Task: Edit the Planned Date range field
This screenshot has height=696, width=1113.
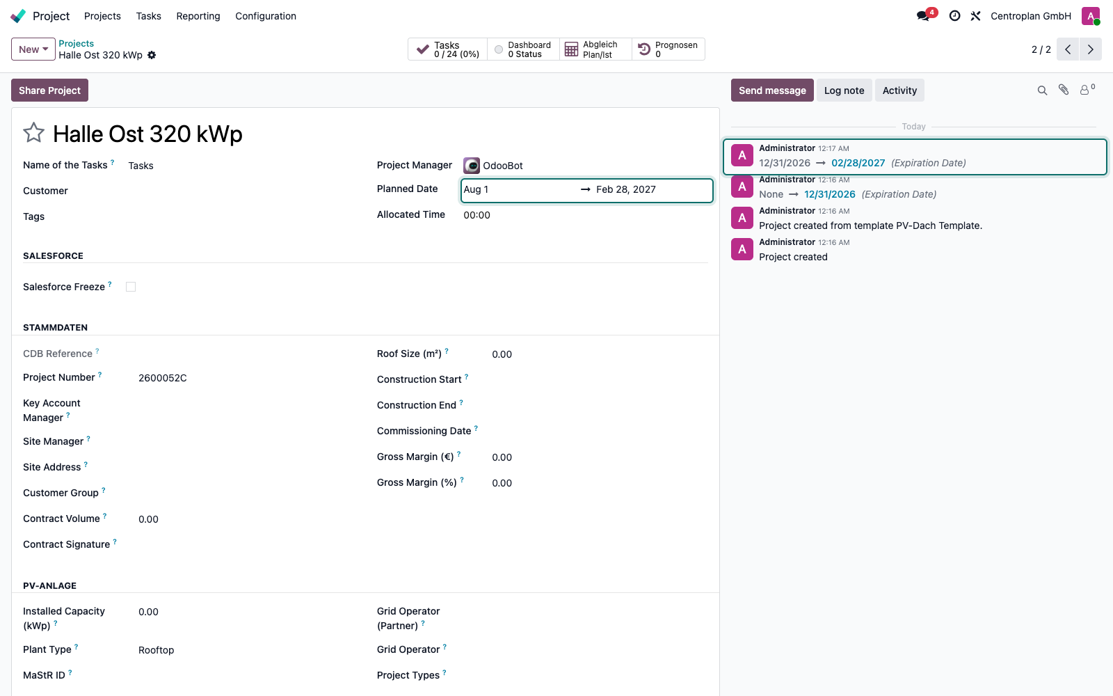Action: pos(587,190)
